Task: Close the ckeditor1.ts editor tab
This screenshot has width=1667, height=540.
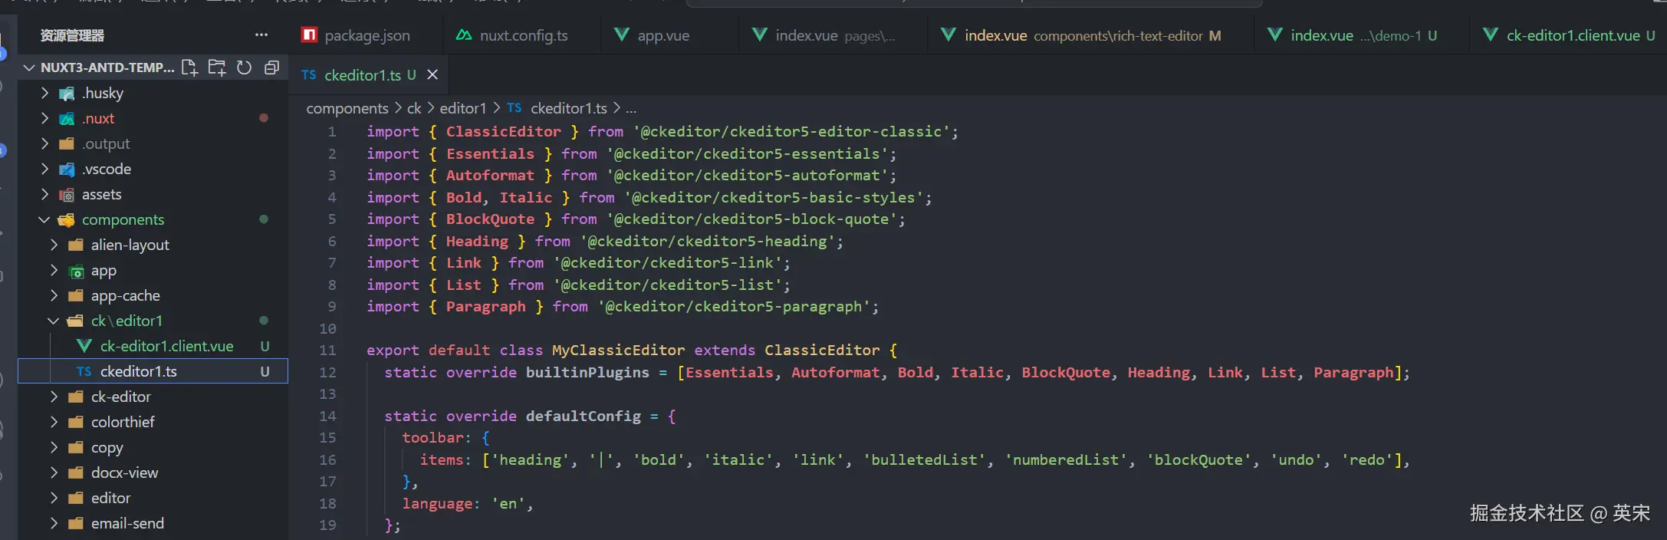Action: pos(432,74)
